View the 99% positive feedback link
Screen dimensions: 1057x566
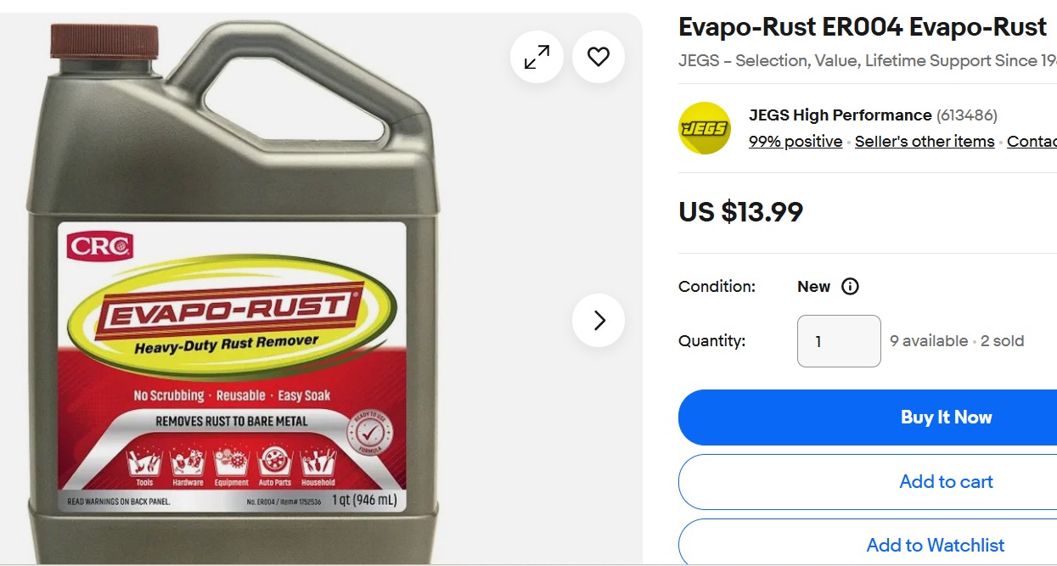[x=796, y=142]
